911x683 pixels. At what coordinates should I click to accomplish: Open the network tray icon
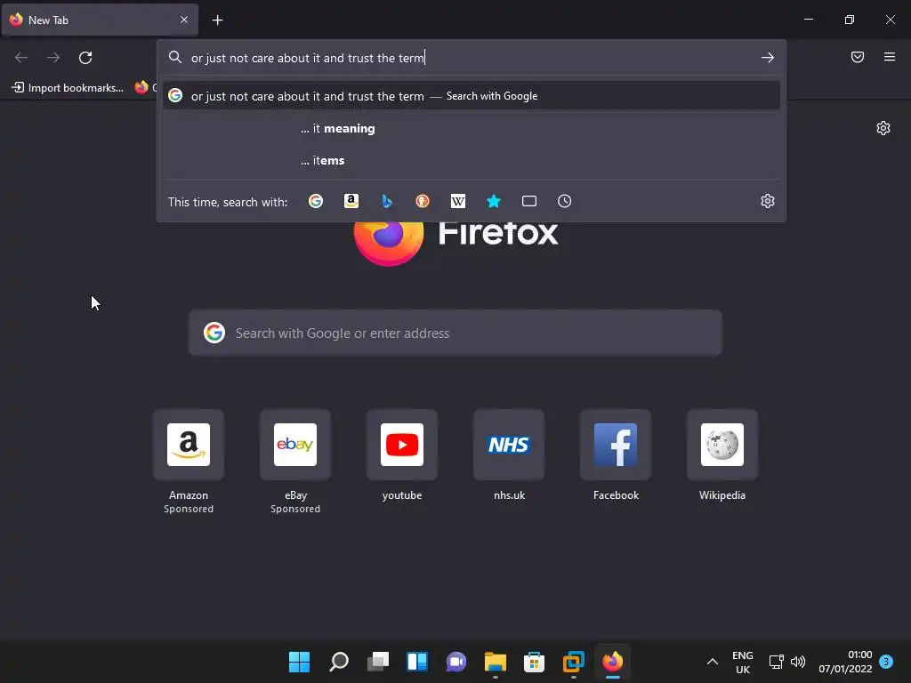pos(776,662)
